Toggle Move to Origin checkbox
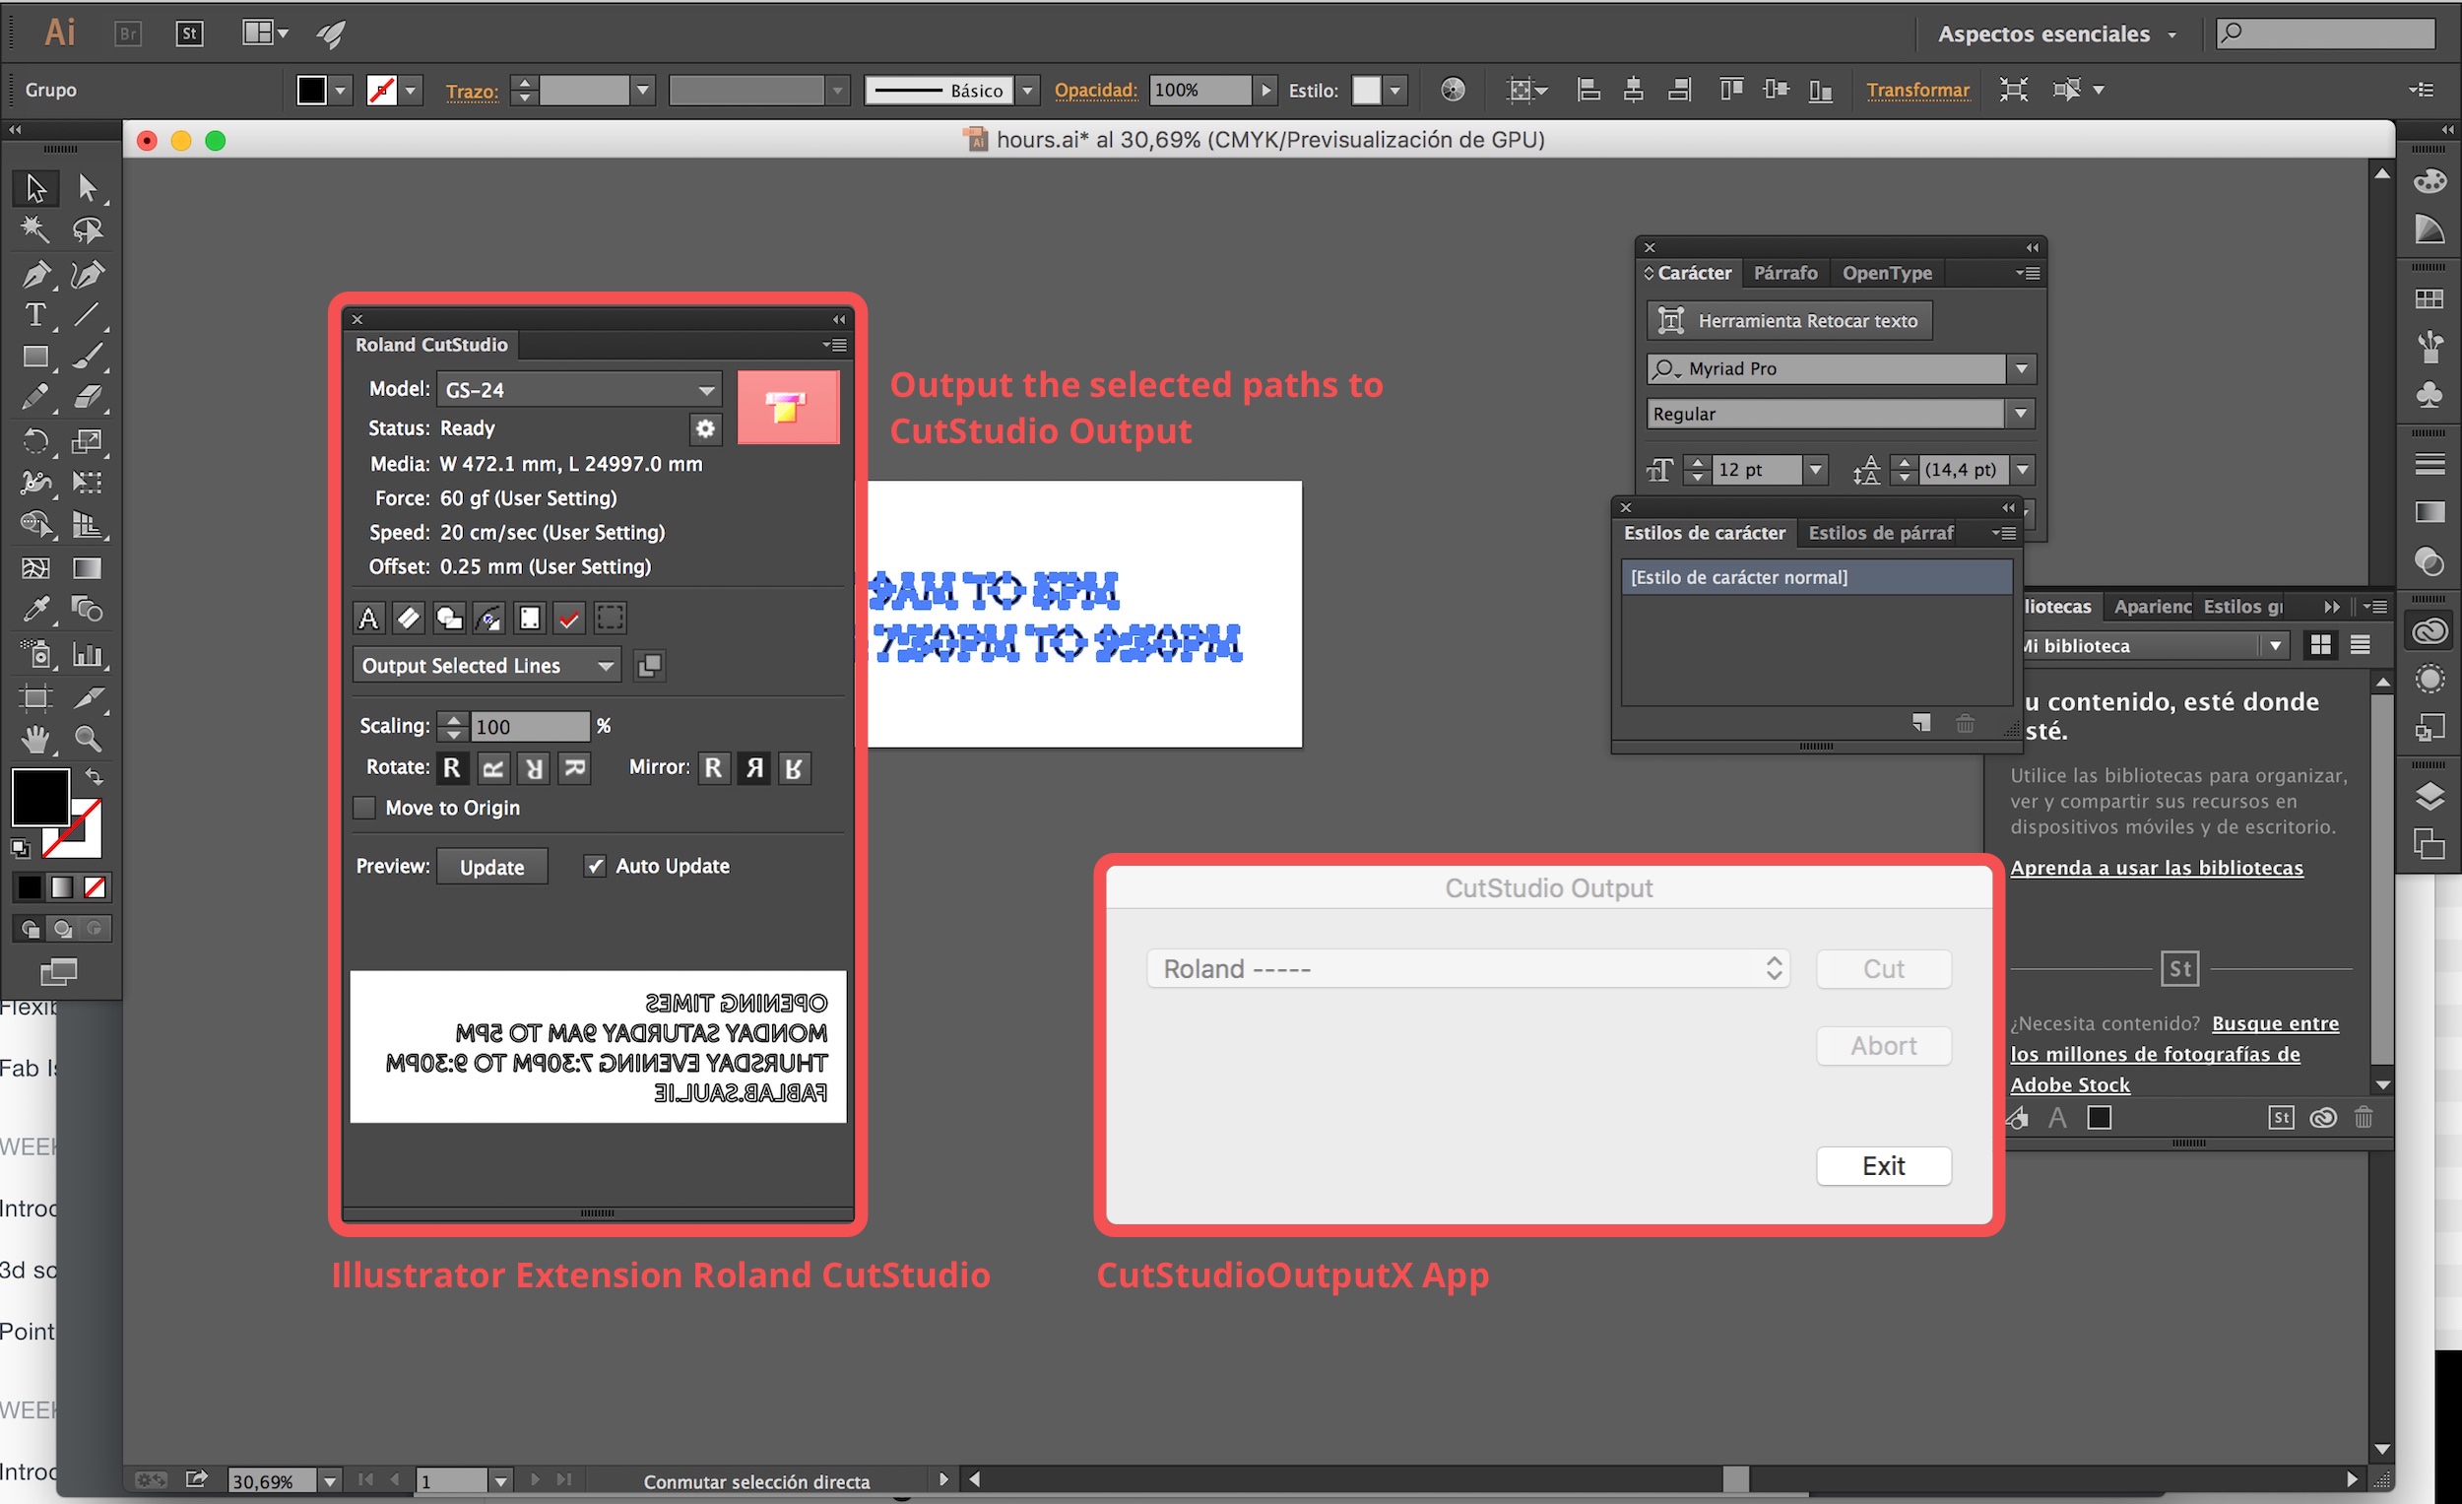 tap(364, 808)
